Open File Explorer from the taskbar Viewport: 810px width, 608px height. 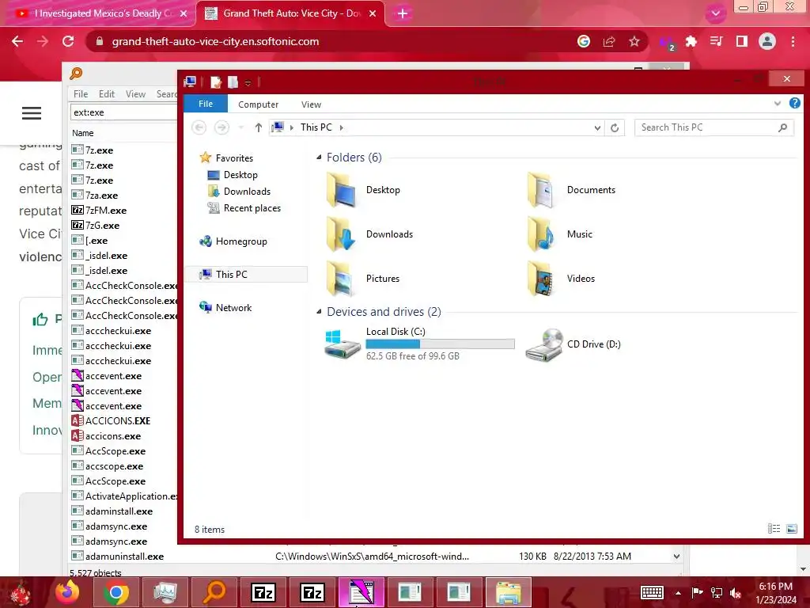(x=509, y=592)
